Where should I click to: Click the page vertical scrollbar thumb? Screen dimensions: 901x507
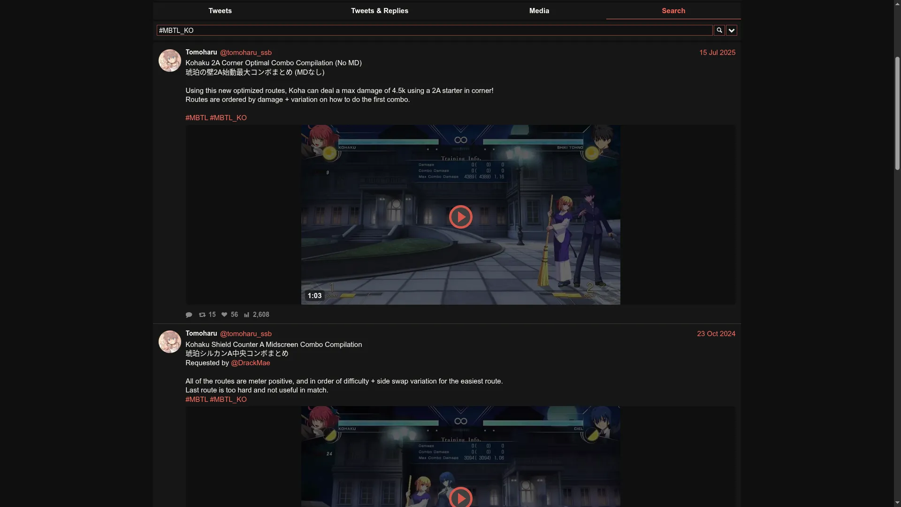click(x=897, y=113)
